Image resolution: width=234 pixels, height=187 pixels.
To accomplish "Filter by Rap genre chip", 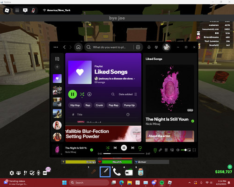I will pyautogui.click(x=88, y=105).
